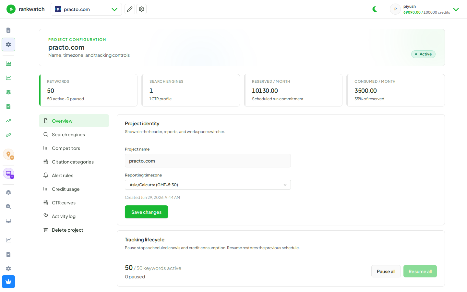Select the Overview section
The height and width of the screenshot is (292, 467).
[74, 121]
